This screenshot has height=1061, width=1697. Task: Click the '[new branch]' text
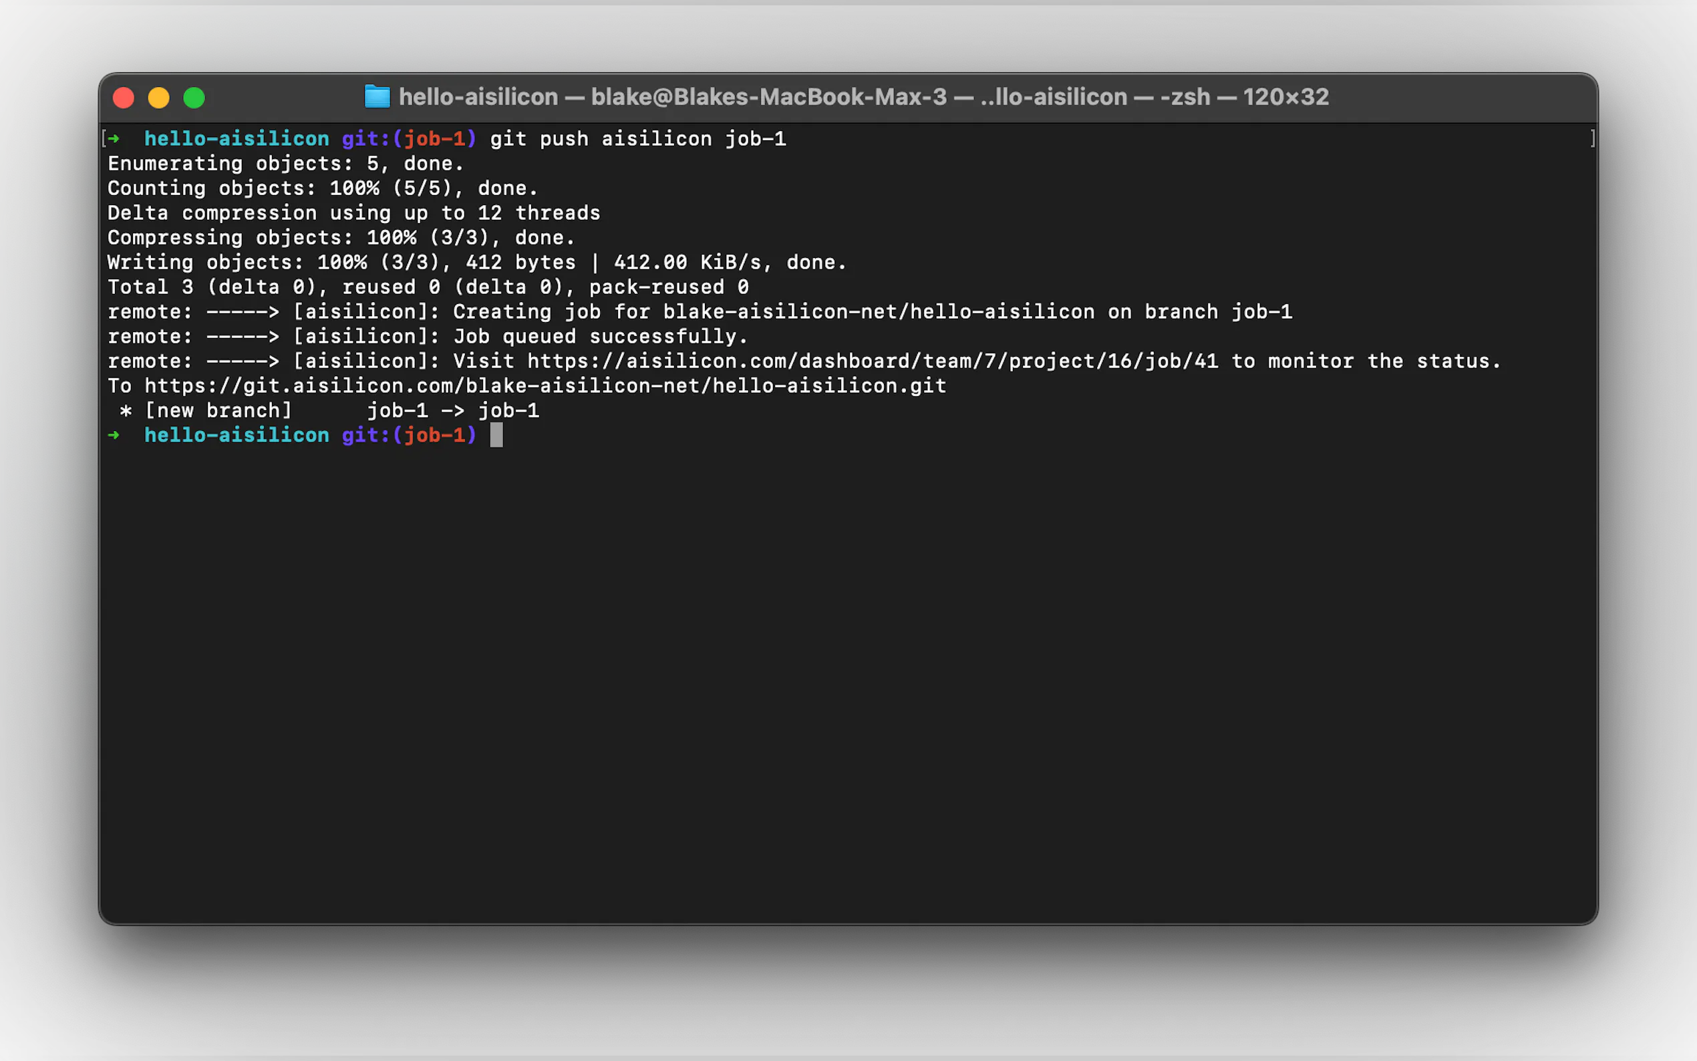click(x=218, y=410)
